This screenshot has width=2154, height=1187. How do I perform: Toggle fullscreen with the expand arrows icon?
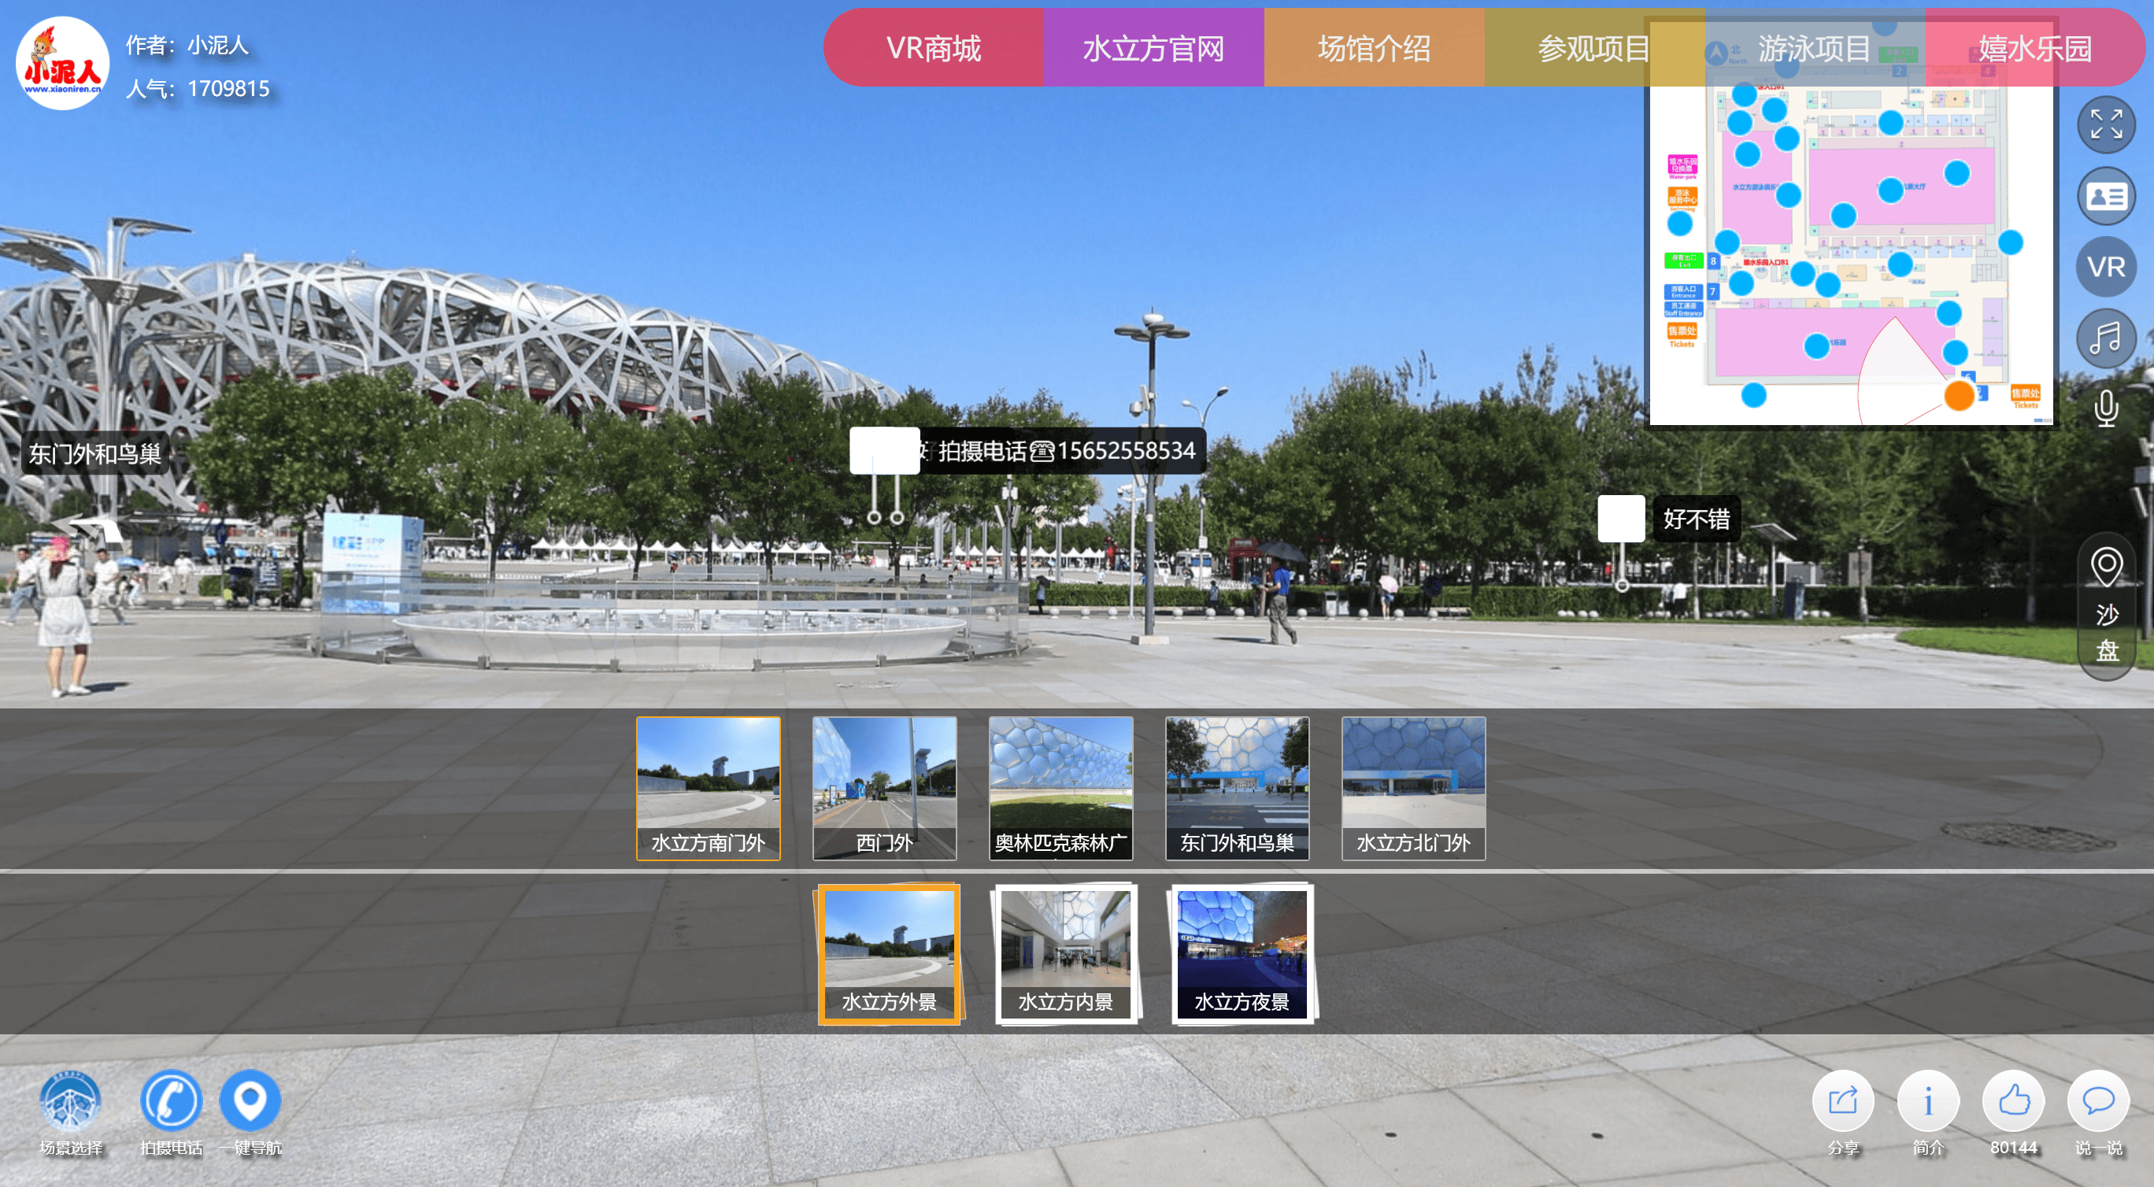[2105, 124]
